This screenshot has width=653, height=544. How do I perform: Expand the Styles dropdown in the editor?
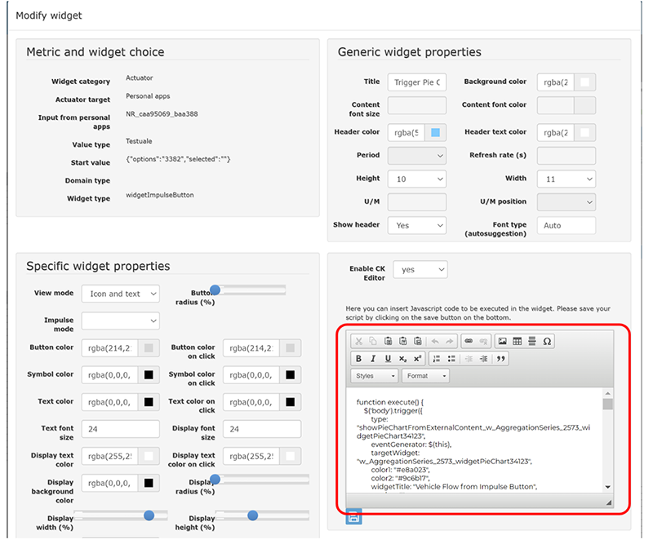tap(375, 376)
